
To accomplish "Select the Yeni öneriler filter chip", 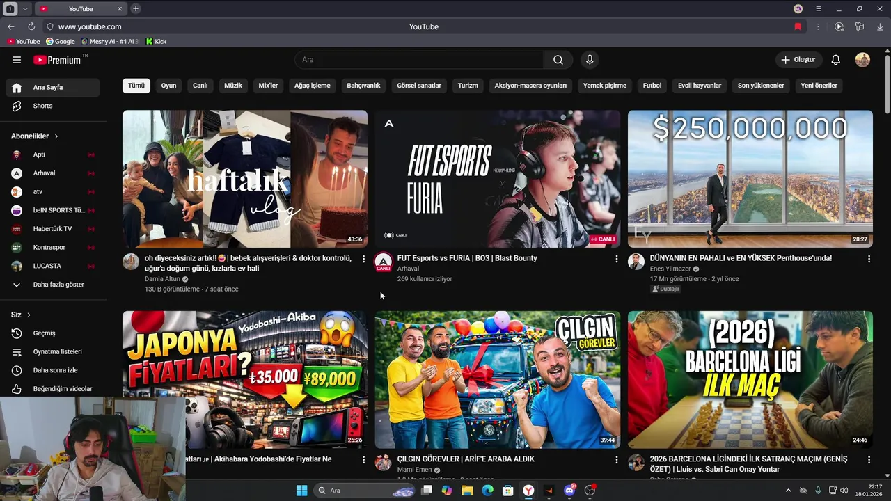I will [819, 86].
